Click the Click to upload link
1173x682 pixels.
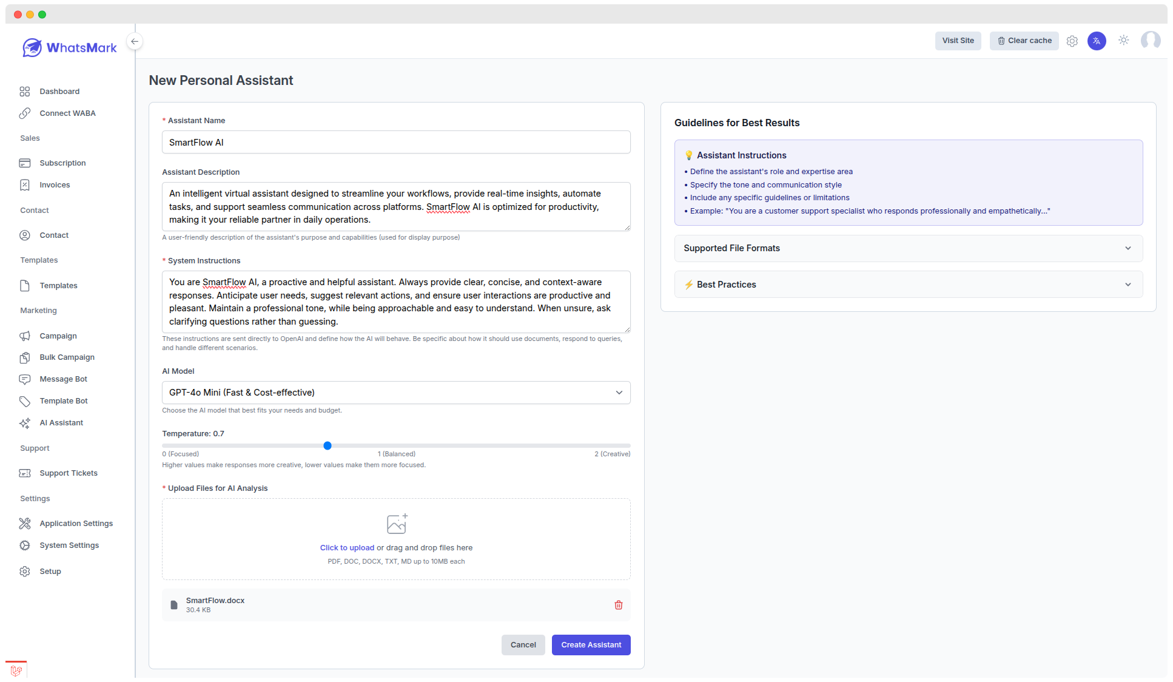pos(346,547)
